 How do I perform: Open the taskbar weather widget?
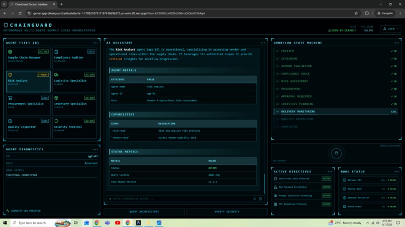click(345, 222)
